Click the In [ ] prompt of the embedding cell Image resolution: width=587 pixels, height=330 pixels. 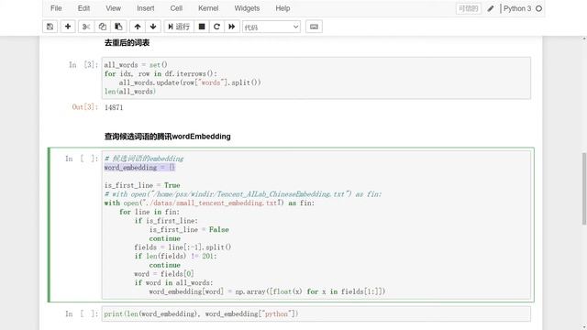click(x=82, y=159)
